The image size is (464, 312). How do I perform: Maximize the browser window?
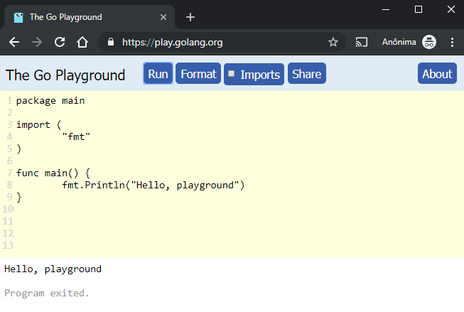[419, 9]
